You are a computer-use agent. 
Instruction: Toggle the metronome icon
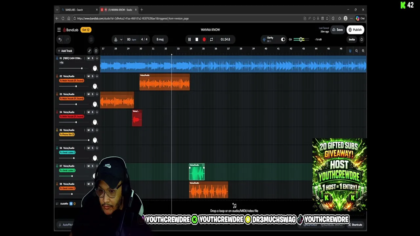pyautogui.click(x=115, y=39)
